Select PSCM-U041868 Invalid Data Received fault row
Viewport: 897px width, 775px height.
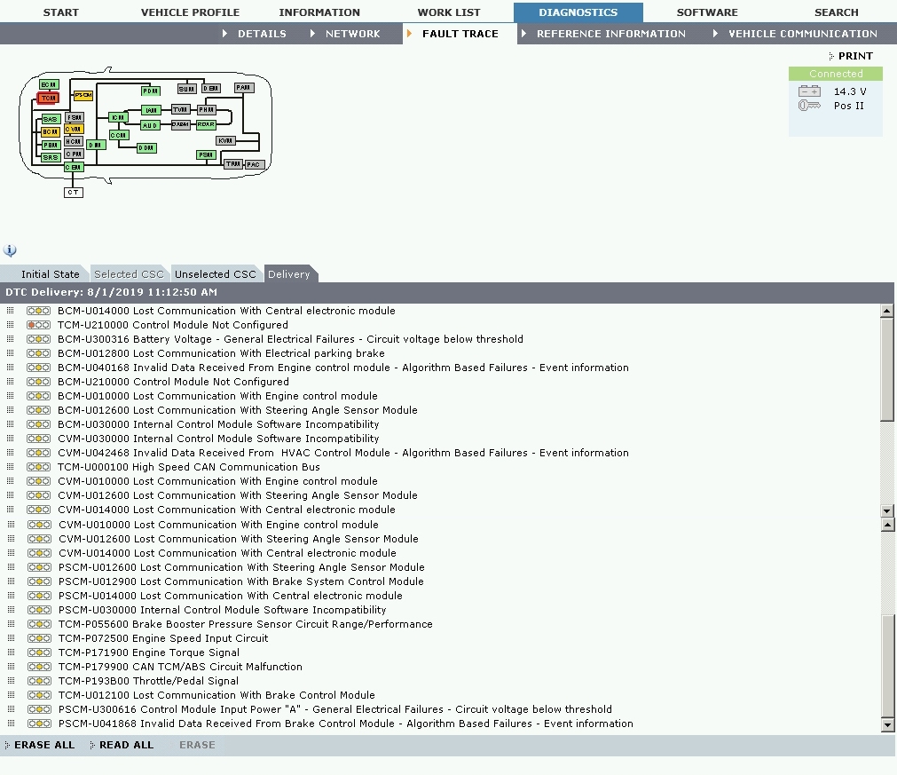pos(345,724)
